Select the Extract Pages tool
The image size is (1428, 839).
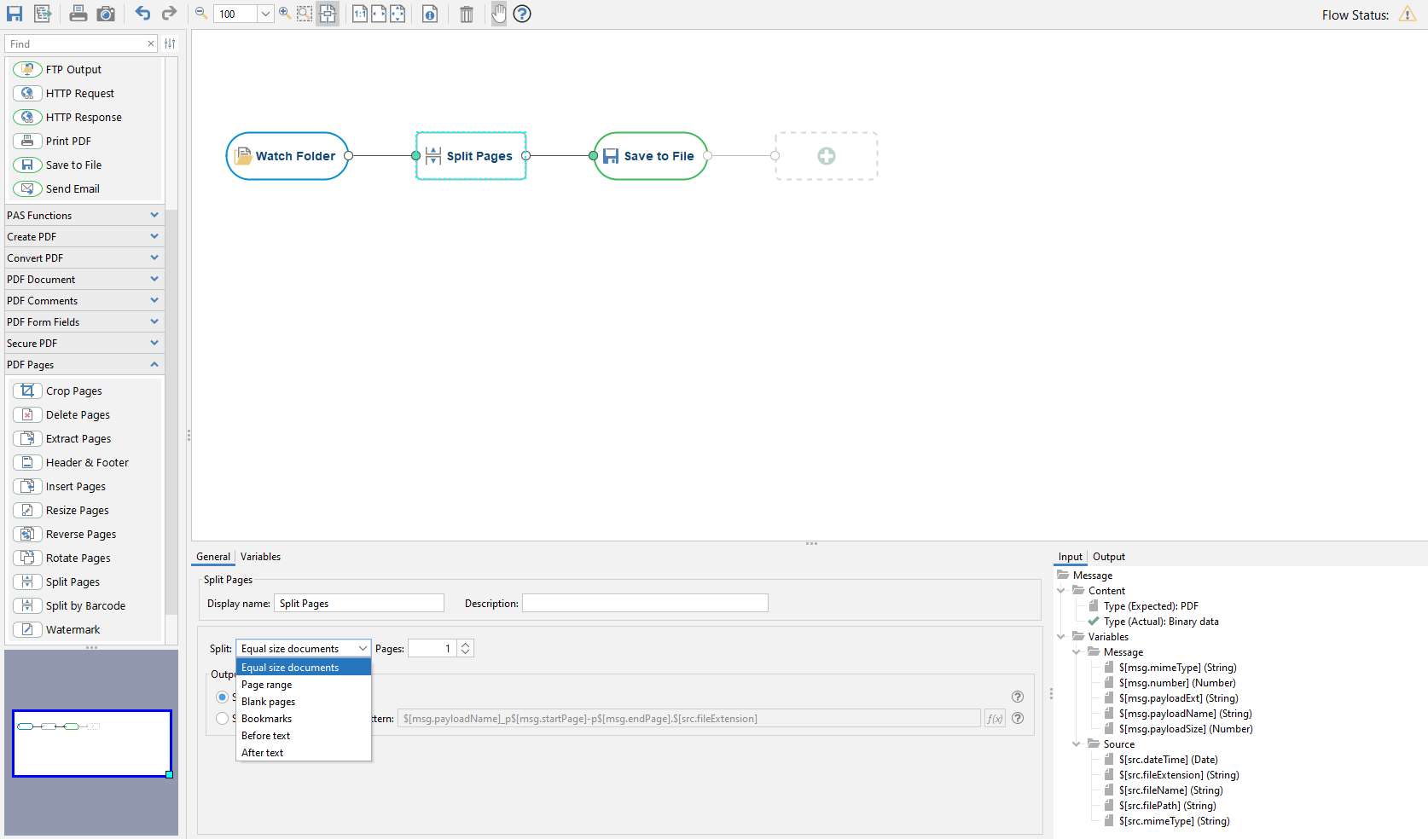78,438
